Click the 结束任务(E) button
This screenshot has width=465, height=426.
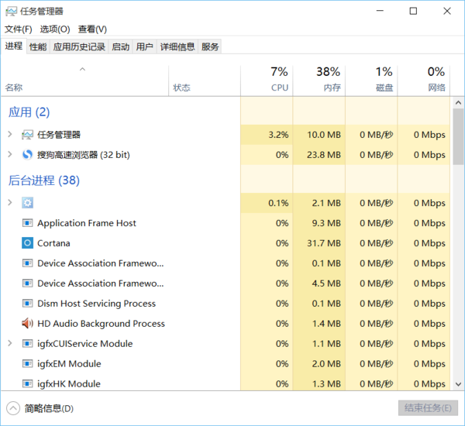(428, 408)
